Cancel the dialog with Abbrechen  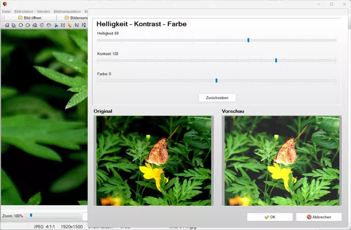click(319, 217)
